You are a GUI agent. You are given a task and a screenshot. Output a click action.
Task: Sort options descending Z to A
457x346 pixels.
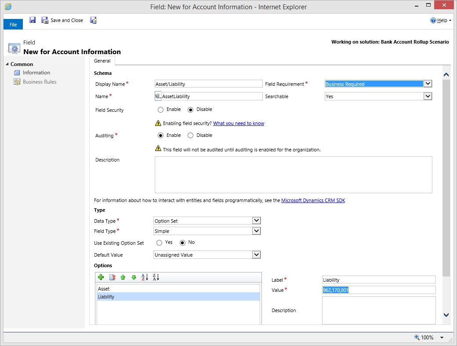tap(156, 277)
